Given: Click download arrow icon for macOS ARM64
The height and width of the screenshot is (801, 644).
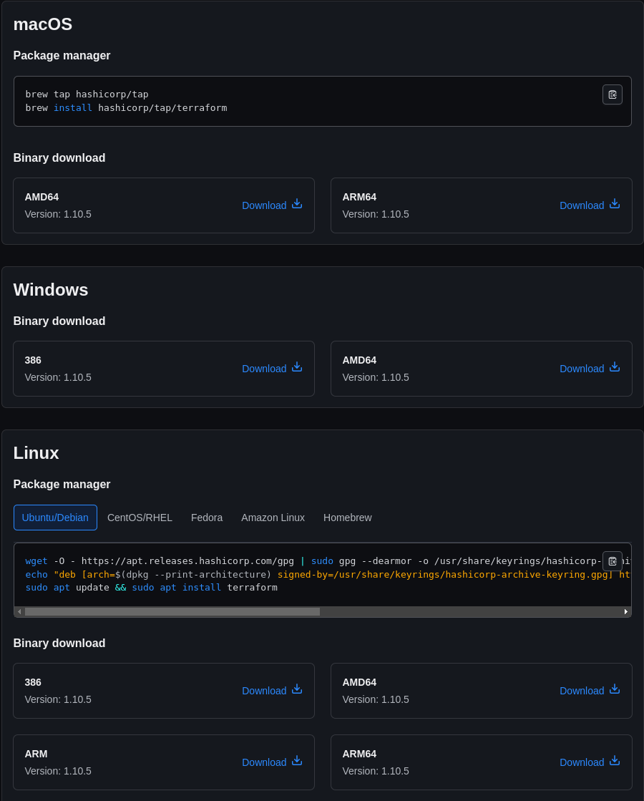Looking at the screenshot, I should 615,204.
